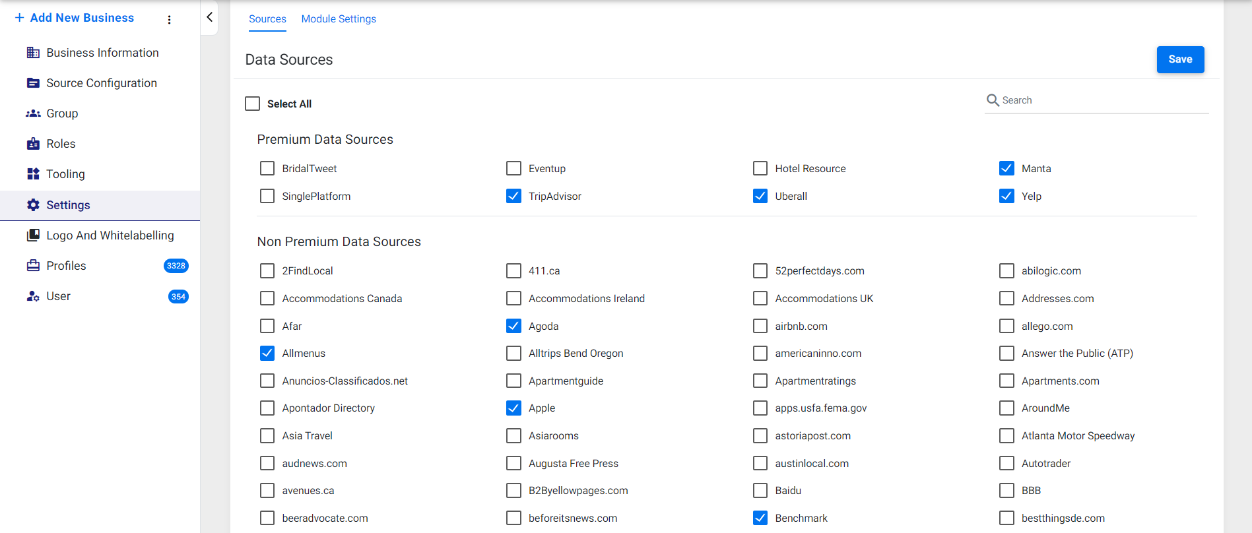Click the Asiarooms label
The image size is (1252, 533).
point(554,436)
